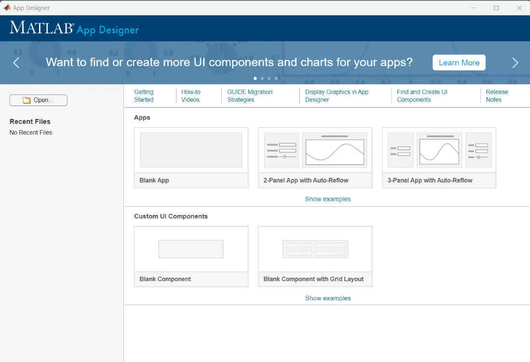Open the How-to Videos link

coord(190,95)
